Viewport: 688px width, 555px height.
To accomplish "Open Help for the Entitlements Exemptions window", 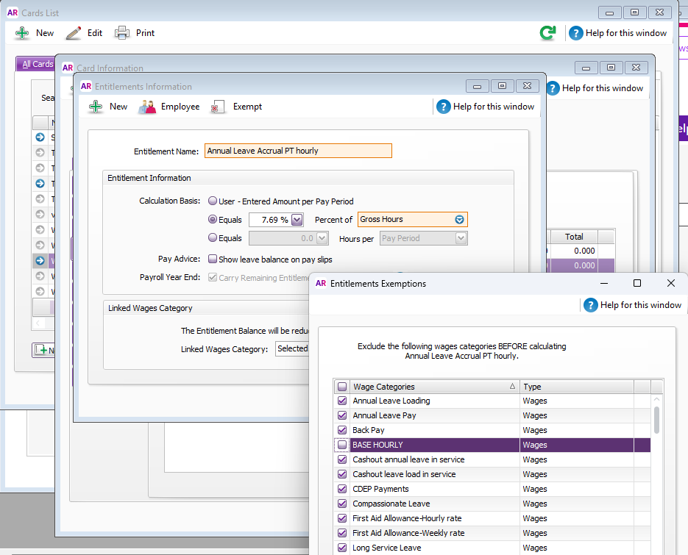I will click(633, 305).
